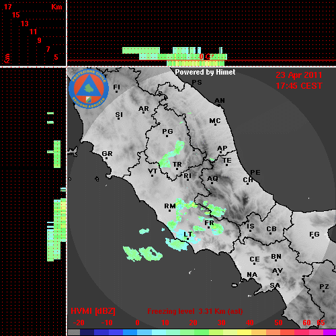Select the RI city label
This screenshot has width=336, height=336.
(187, 176)
